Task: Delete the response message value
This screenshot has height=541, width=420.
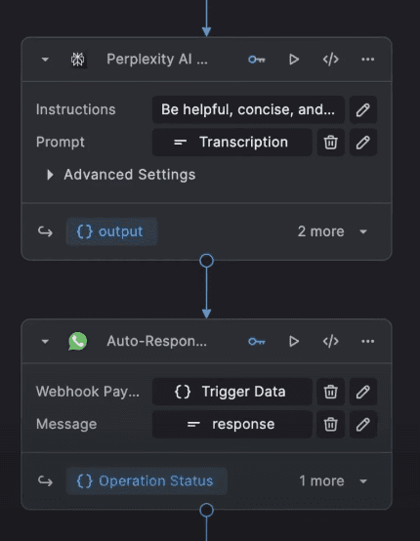Action: tap(330, 425)
